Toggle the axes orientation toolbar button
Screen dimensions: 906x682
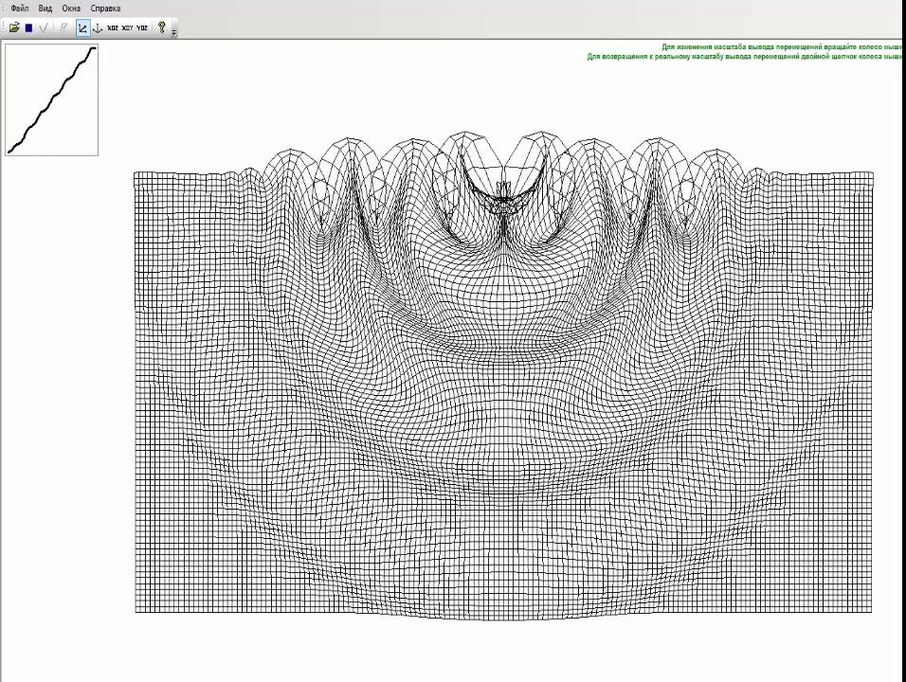82,28
